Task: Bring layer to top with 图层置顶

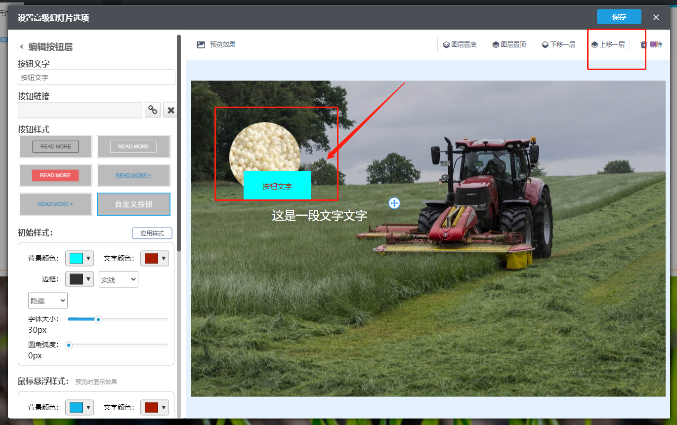Action: (x=509, y=45)
